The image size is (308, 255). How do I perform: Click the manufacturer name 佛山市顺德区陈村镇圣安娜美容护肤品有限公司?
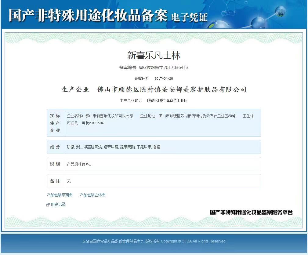point(172,89)
